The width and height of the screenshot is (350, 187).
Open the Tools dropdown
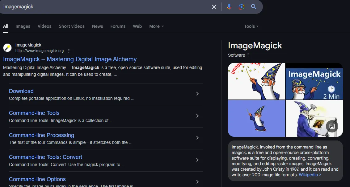251,26
